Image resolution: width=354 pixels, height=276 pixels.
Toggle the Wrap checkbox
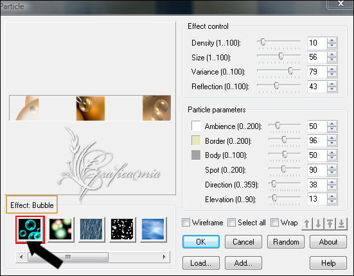274,223
